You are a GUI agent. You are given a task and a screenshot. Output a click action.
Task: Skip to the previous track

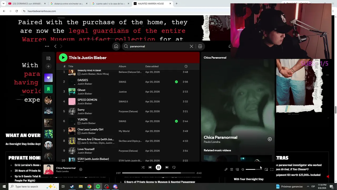[150, 167]
